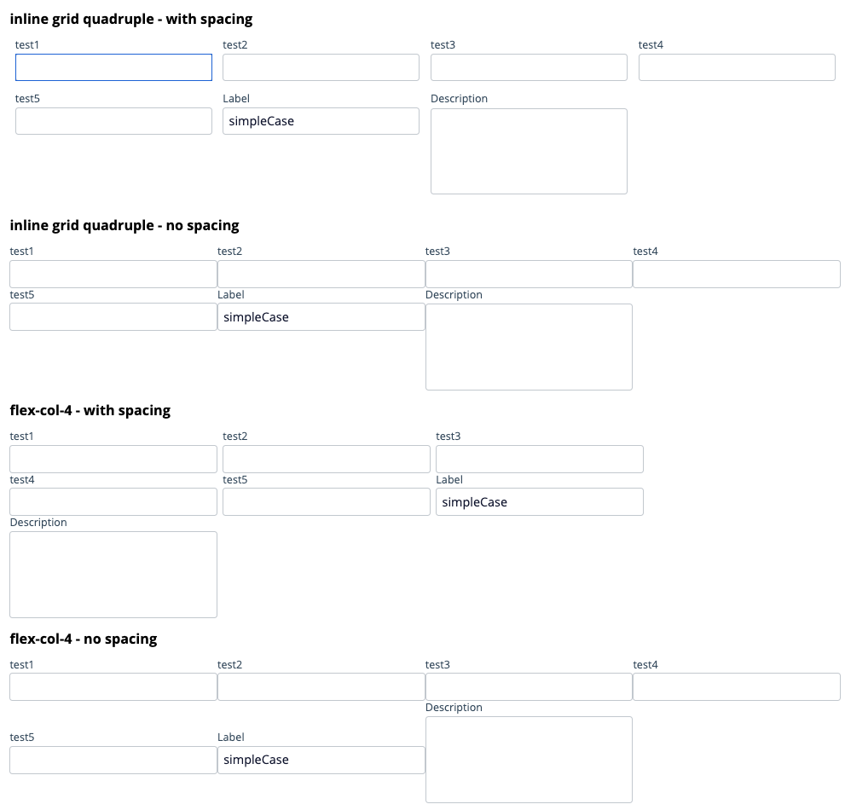This screenshot has width=845, height=810.
Task: Click the Description textarea in inline grid with spacing
Action: 530,152
